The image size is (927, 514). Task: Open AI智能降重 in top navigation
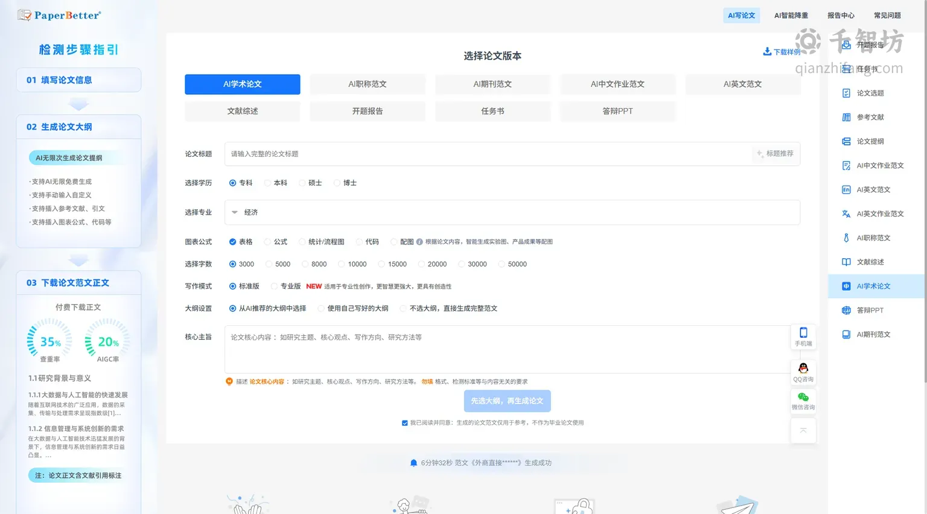[791, 16]
